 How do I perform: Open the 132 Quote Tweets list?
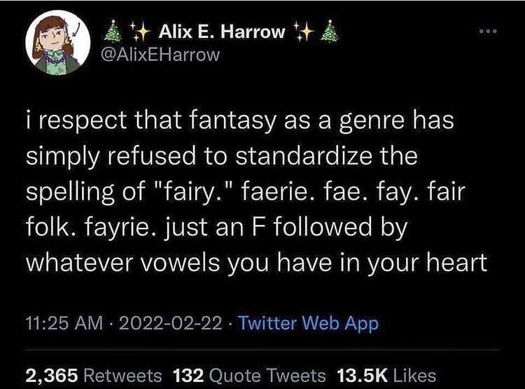(x=249, y=375)
